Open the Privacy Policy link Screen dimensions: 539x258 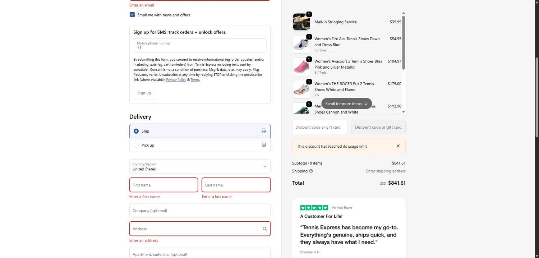pos(176,80)
